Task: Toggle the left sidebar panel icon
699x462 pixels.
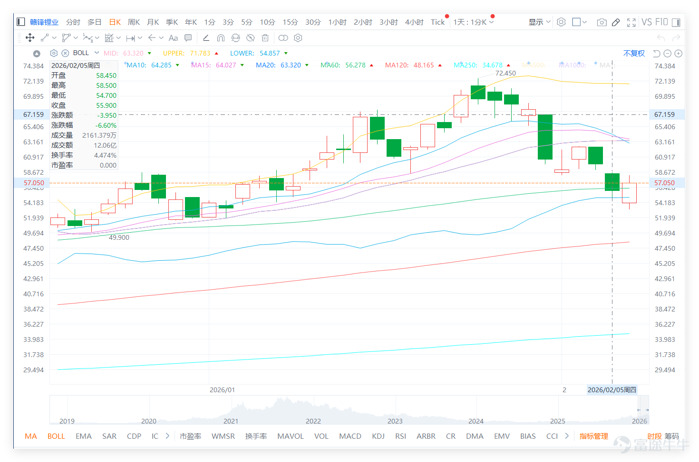Action: click(20, 22)
